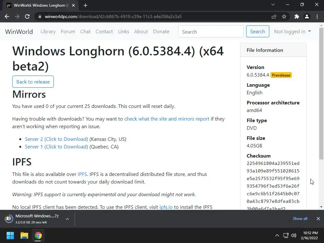Click the blue Search button
Image resolution: width=324 pixels, height=243 pixels.
[x=258, y=31]
